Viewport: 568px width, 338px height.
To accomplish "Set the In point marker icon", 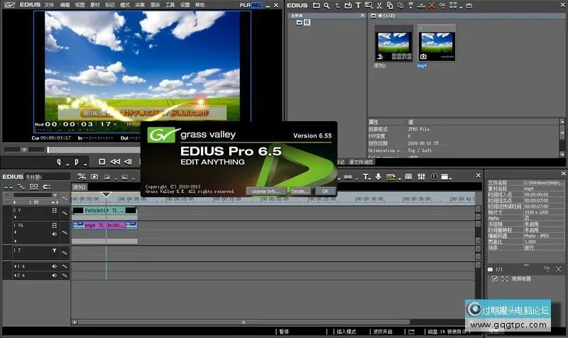I will tap(60, 162).
